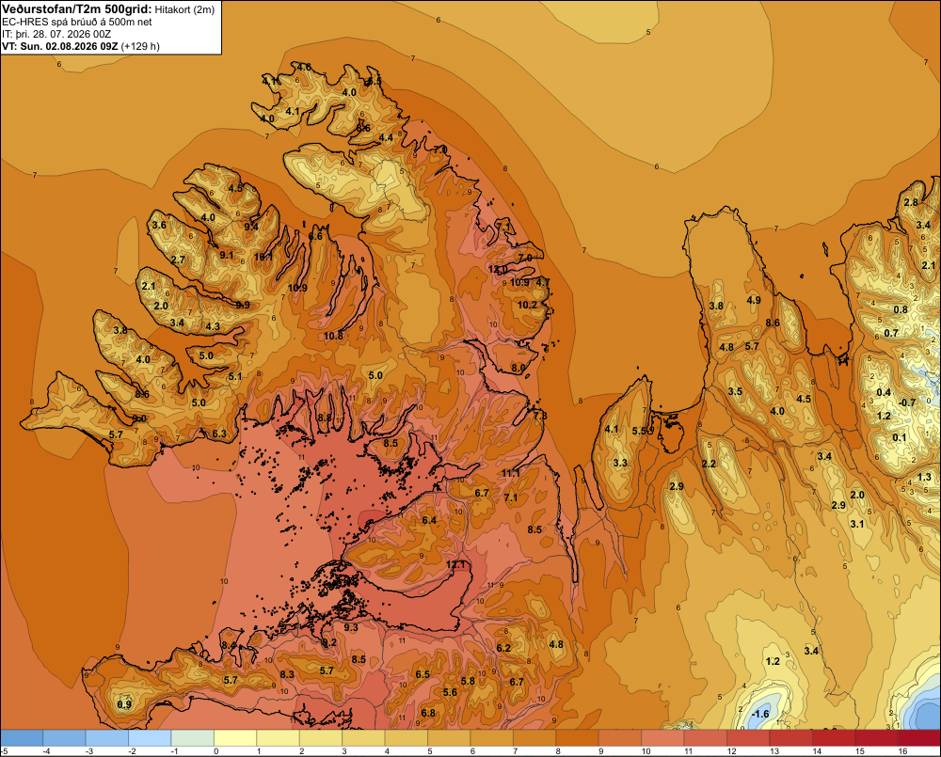Click the title text 'Veðurstofan/T2m 500grid:'
Screen dimensions: 941x757
point(77,9)
